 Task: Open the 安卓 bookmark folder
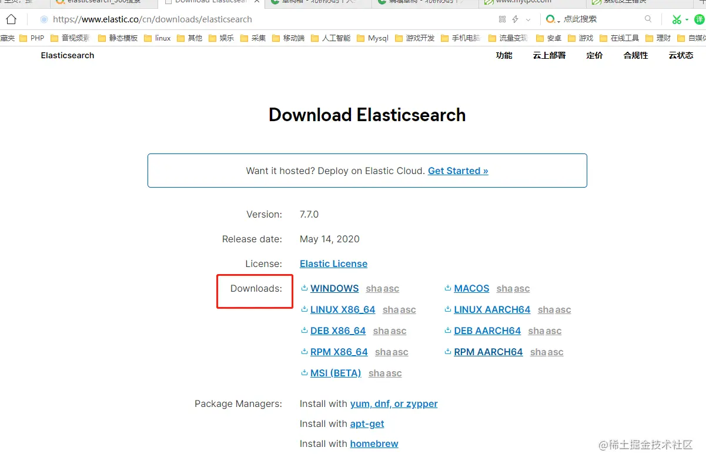(x=548, y=38)
